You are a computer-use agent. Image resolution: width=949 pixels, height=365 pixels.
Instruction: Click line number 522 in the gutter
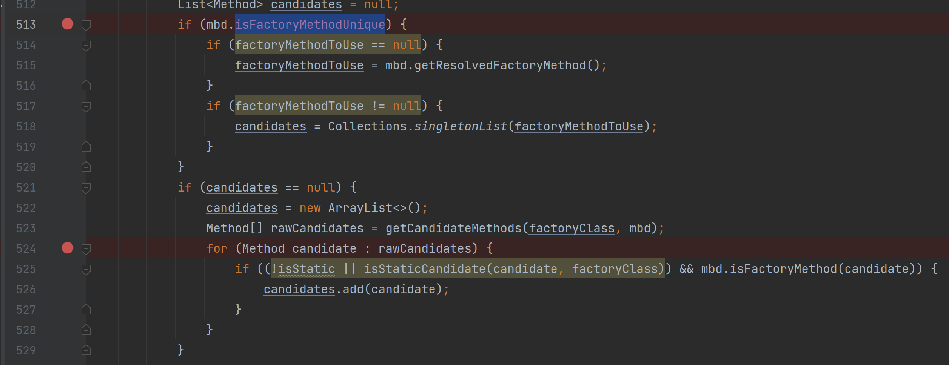(26, 208)
